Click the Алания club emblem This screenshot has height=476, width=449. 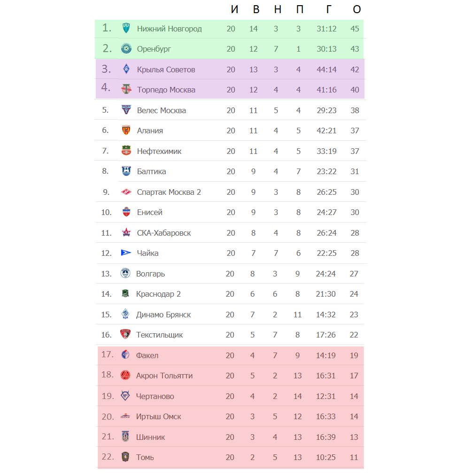click(x=126, y=130)
